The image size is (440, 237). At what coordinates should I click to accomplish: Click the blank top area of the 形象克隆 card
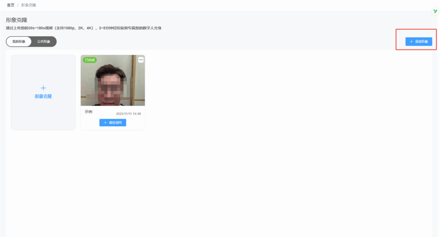43,66
